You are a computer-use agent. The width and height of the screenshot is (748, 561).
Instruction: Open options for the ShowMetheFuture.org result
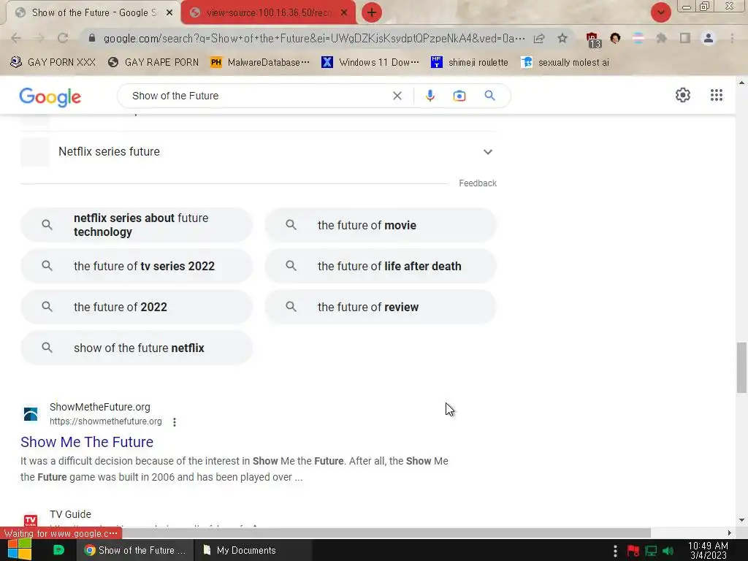pos(175,421)
